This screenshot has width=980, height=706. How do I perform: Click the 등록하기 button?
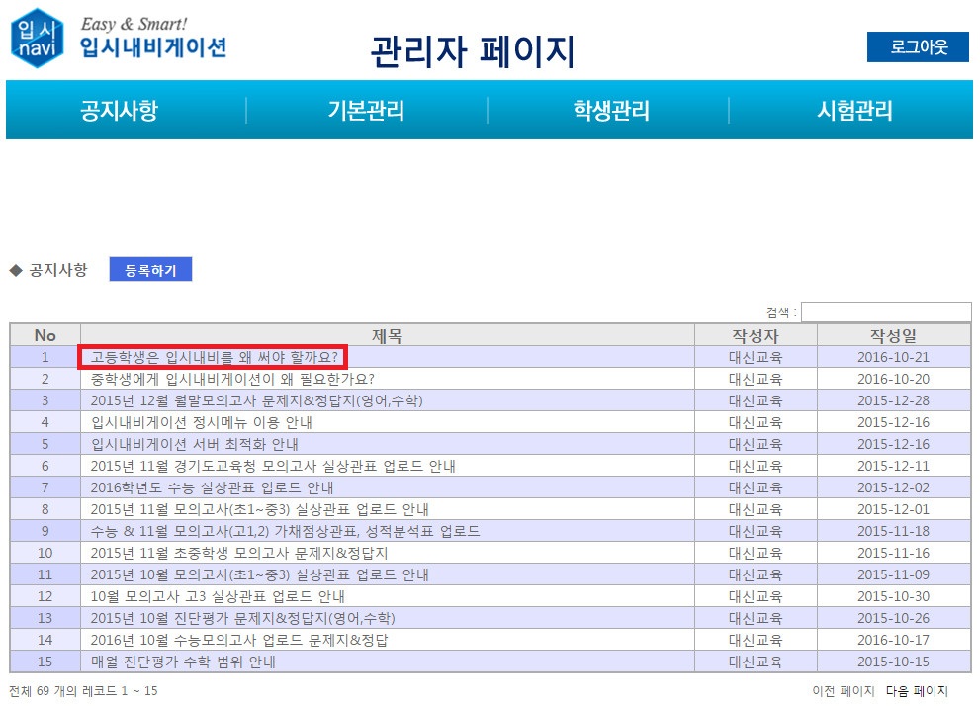click(150, 269)
